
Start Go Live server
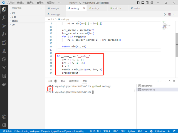coord(142,131)
